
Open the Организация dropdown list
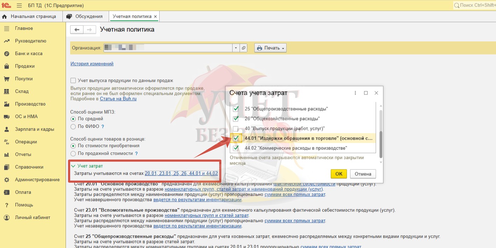(x=236, y=48)
